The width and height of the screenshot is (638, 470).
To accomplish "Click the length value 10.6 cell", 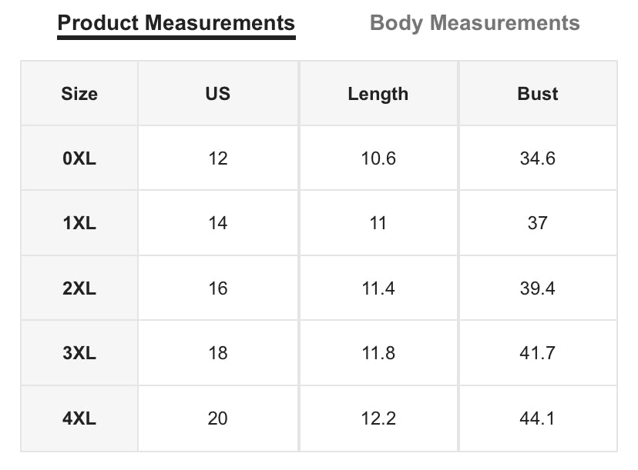I will point(378,158).
